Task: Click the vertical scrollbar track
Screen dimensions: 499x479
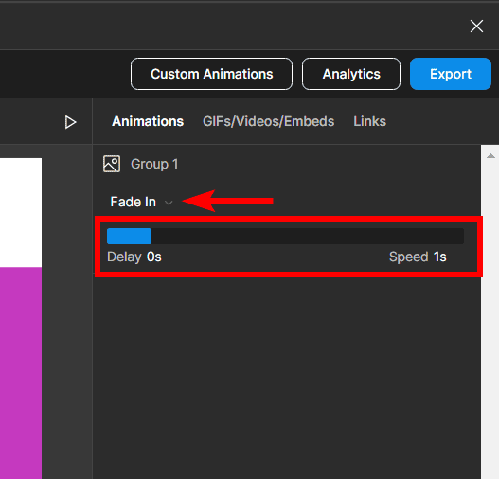Action: tap(490, 318)
